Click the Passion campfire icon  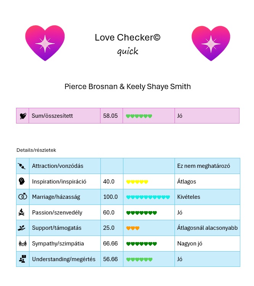(x=23, y=213)
